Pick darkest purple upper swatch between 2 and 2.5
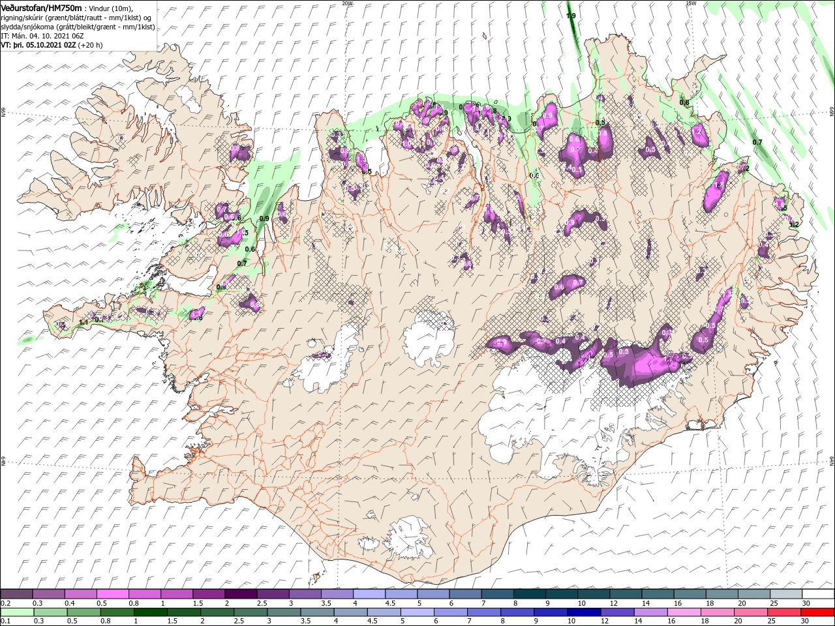The height and width of the screenshot is (626, 835). (x=240, y=594)
